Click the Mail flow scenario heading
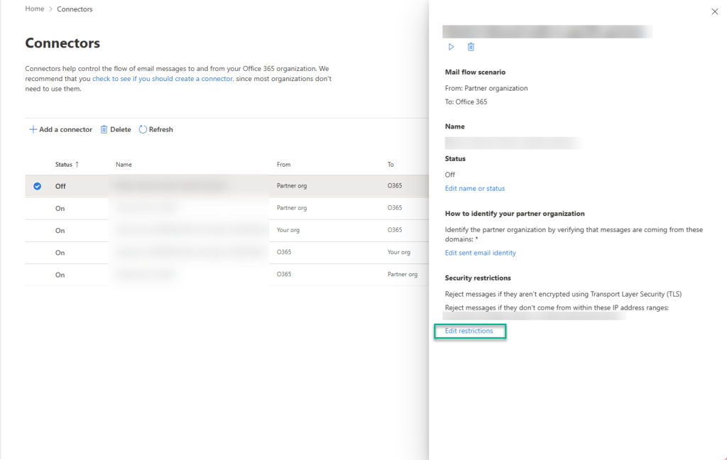This screenshot has width=727, height=460. tap(475, 72)
